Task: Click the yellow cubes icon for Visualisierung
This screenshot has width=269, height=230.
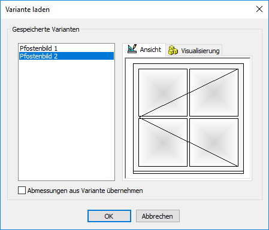Action: tap(173, 50)
